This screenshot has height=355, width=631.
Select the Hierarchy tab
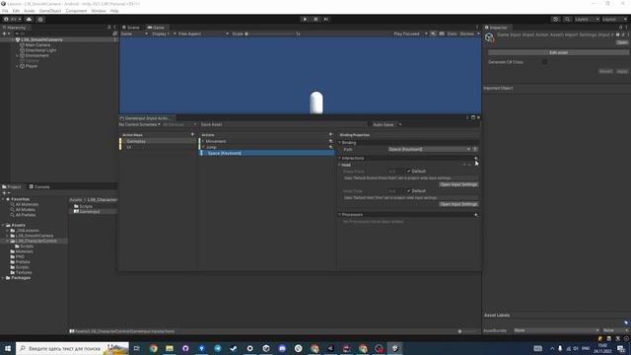[x=15, y=28]
